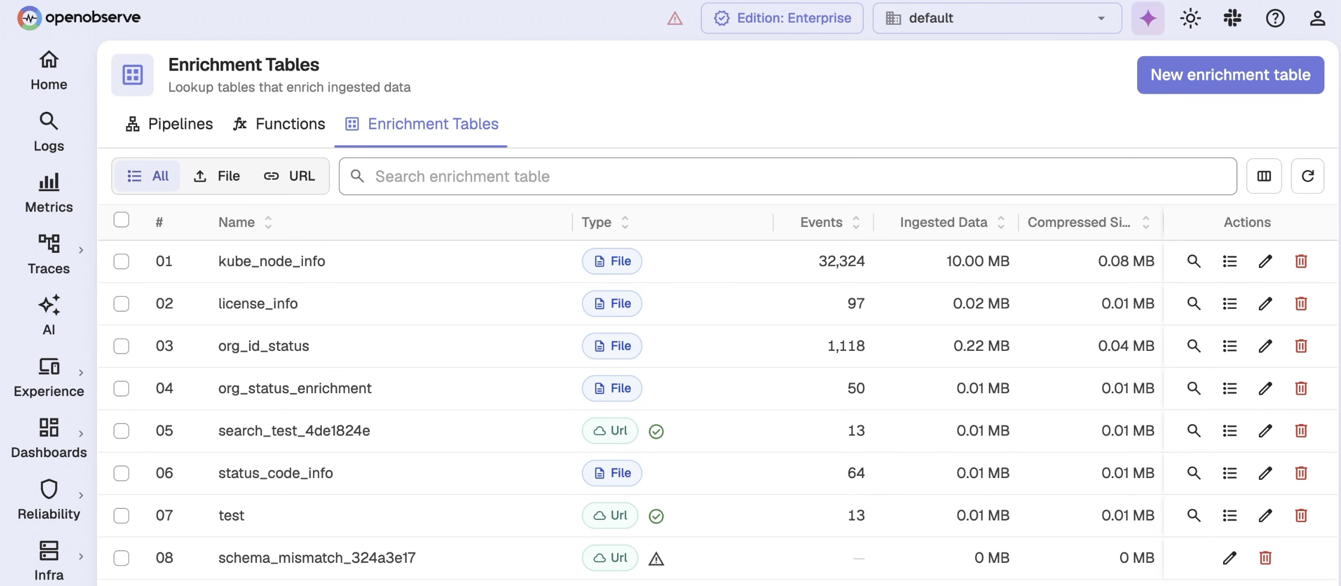Open the column settings icon
This screenshot has width=1341, height=586.
coord(1264,176)
